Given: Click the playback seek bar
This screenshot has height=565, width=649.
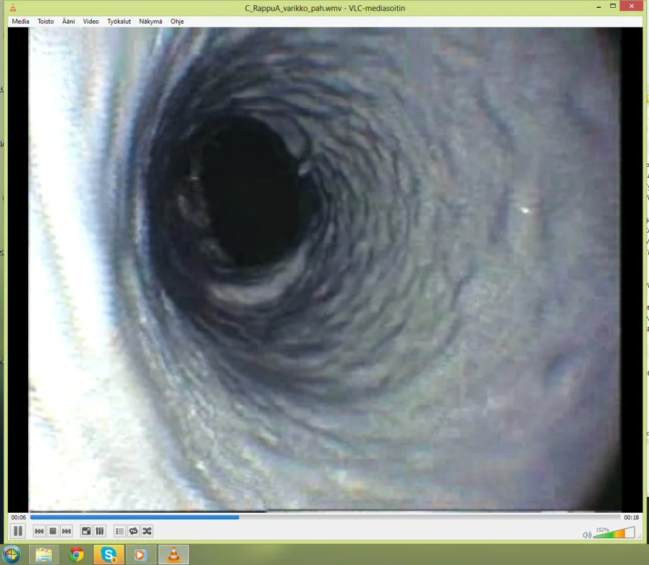Looking at the screenshot, I should pyautogui.click(x=324, y=517).
